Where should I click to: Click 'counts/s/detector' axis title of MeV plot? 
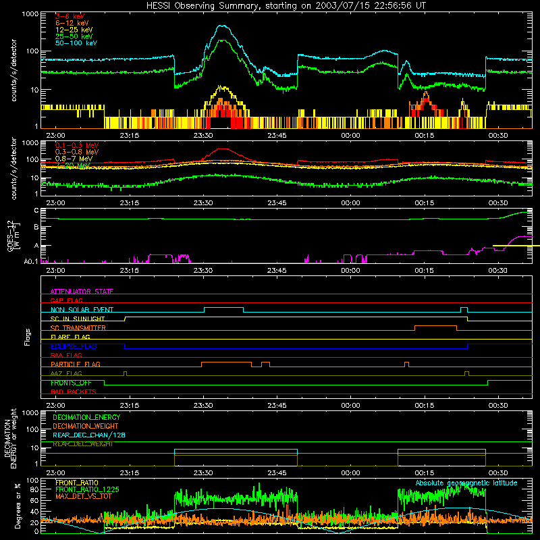tap(13, 168)
